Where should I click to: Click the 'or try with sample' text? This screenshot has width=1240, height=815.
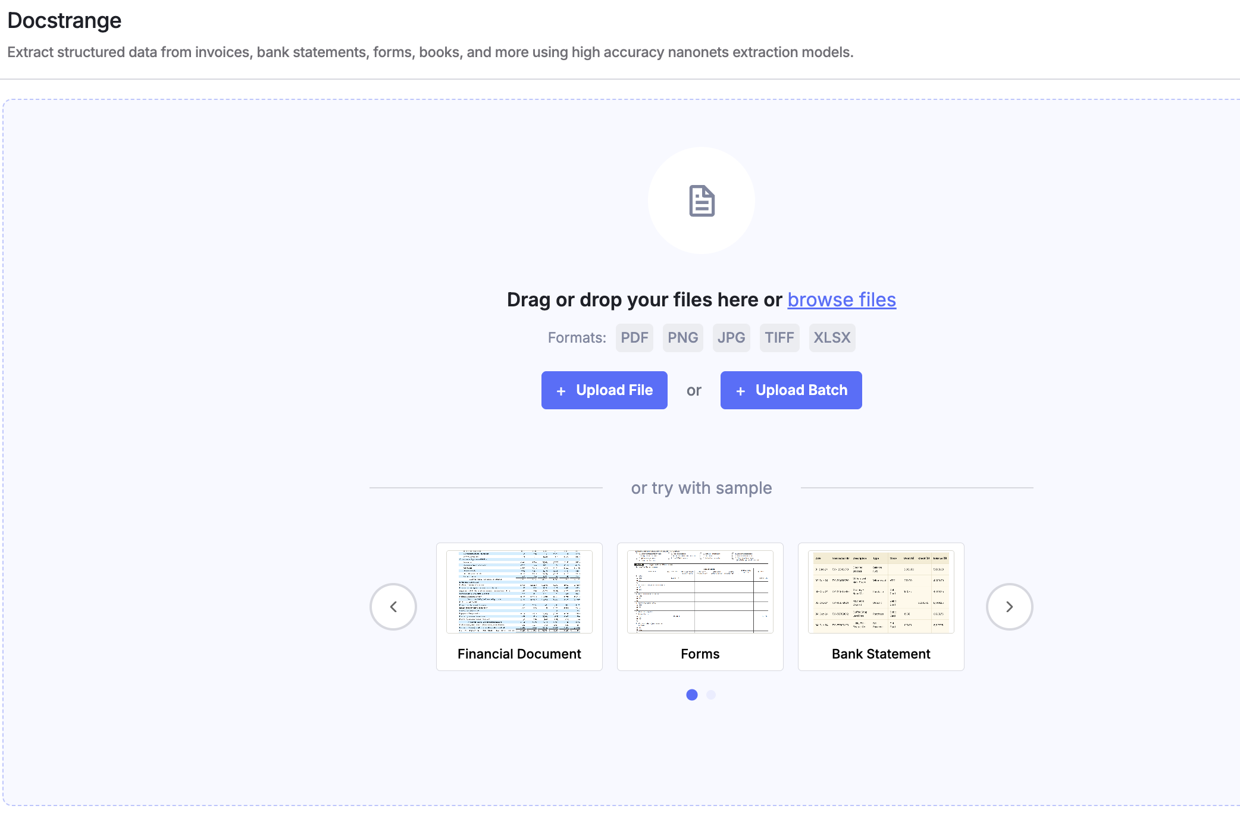(x=702, y=488)
